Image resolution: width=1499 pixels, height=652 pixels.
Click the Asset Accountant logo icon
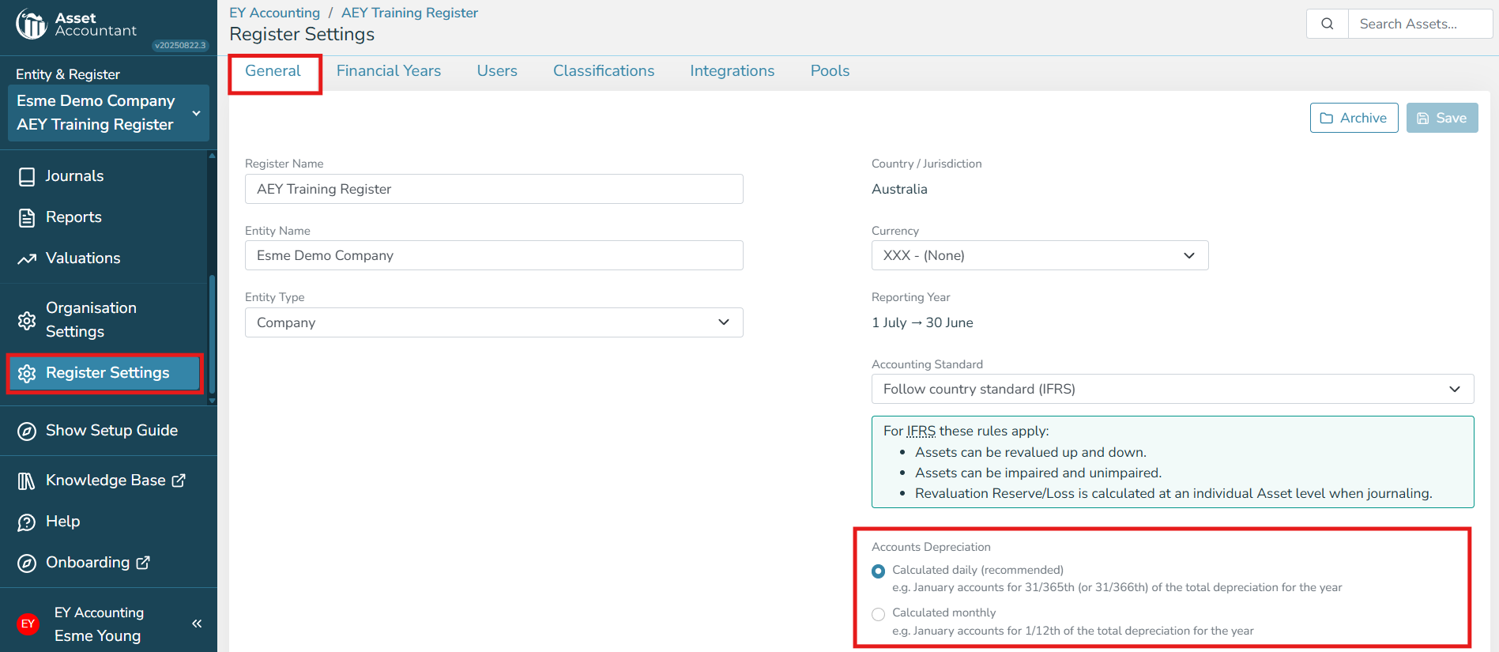[32, 24]
